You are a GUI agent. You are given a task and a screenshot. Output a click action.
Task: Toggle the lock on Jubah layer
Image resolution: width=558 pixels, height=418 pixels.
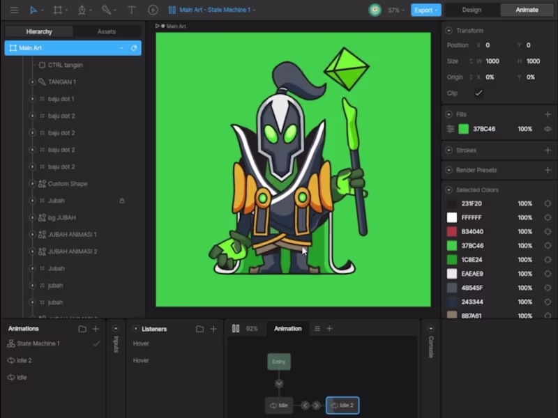122,201
